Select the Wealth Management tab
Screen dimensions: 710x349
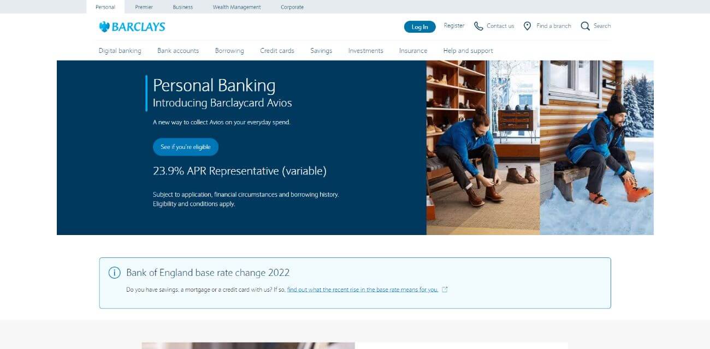[x=236, y=7]
